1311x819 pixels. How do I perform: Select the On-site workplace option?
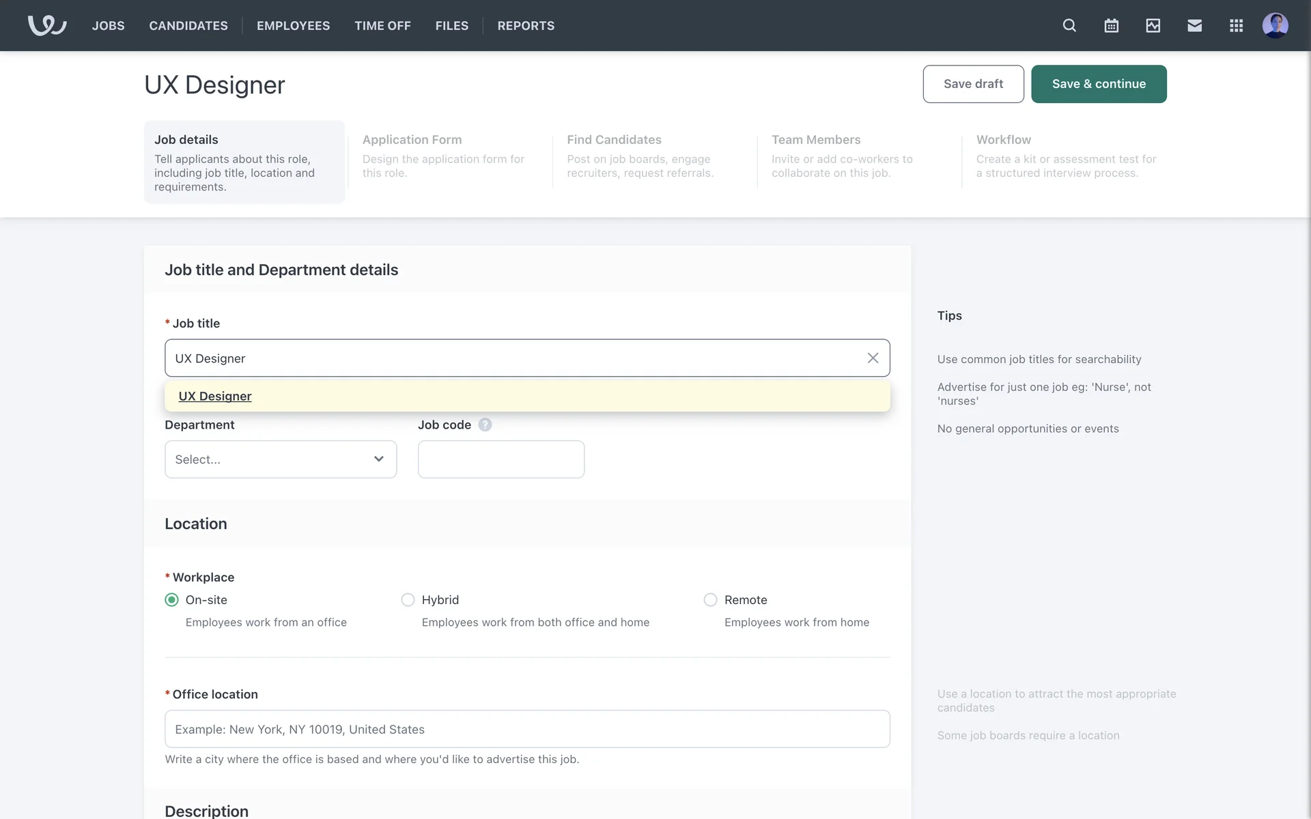pyautogui.click(x=172, y=599)
